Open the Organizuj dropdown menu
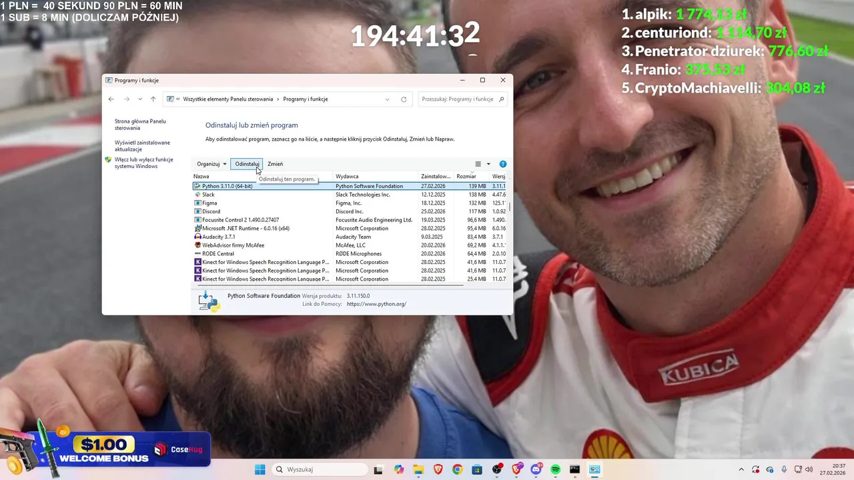The height and width of the screenshot is (480, 854). pyautogui.click(x=211, y=164)
